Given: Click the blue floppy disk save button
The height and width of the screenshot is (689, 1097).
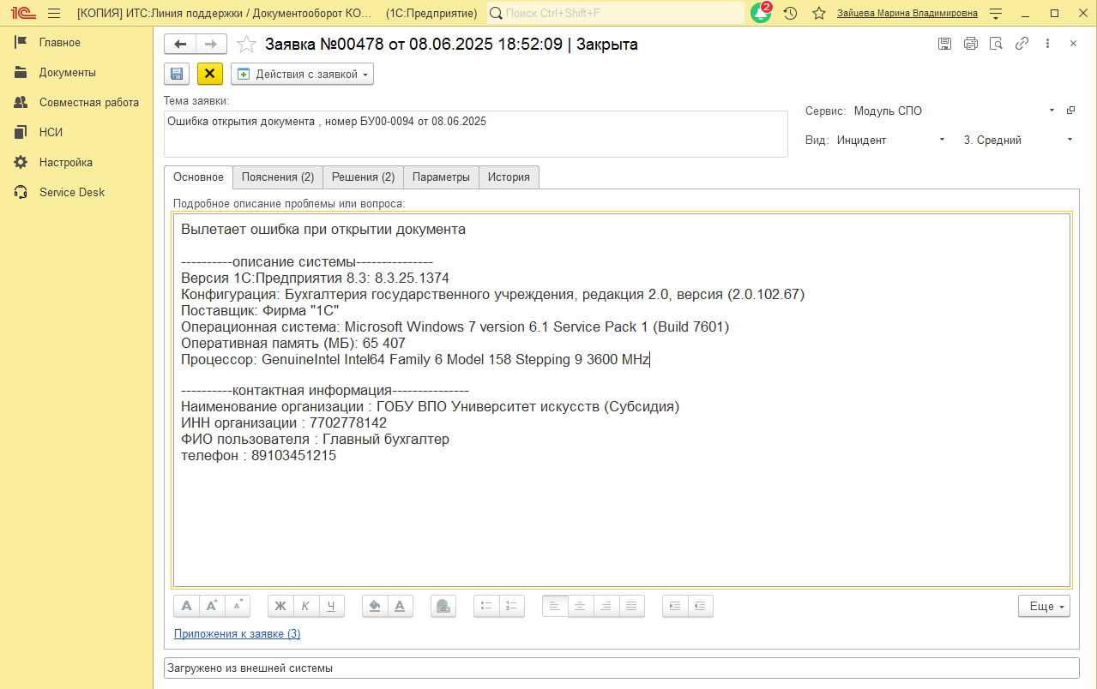Looking at the screenshot, I should (x=177, y=74).
